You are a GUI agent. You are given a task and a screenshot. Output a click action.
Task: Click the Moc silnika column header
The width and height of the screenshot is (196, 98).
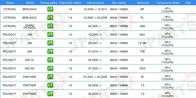point(119,3)
